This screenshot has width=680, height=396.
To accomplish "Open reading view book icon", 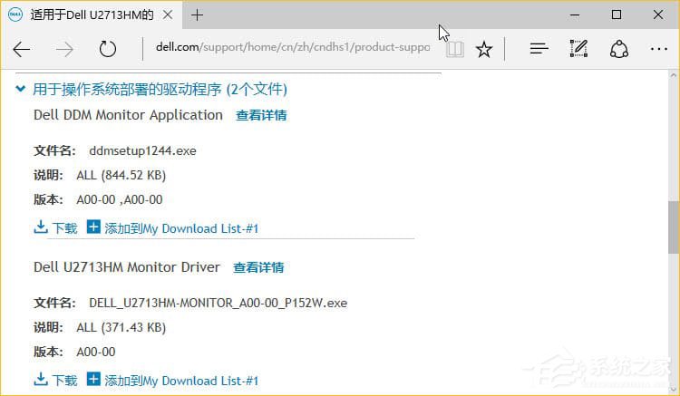I will click(x=455, y=49).
